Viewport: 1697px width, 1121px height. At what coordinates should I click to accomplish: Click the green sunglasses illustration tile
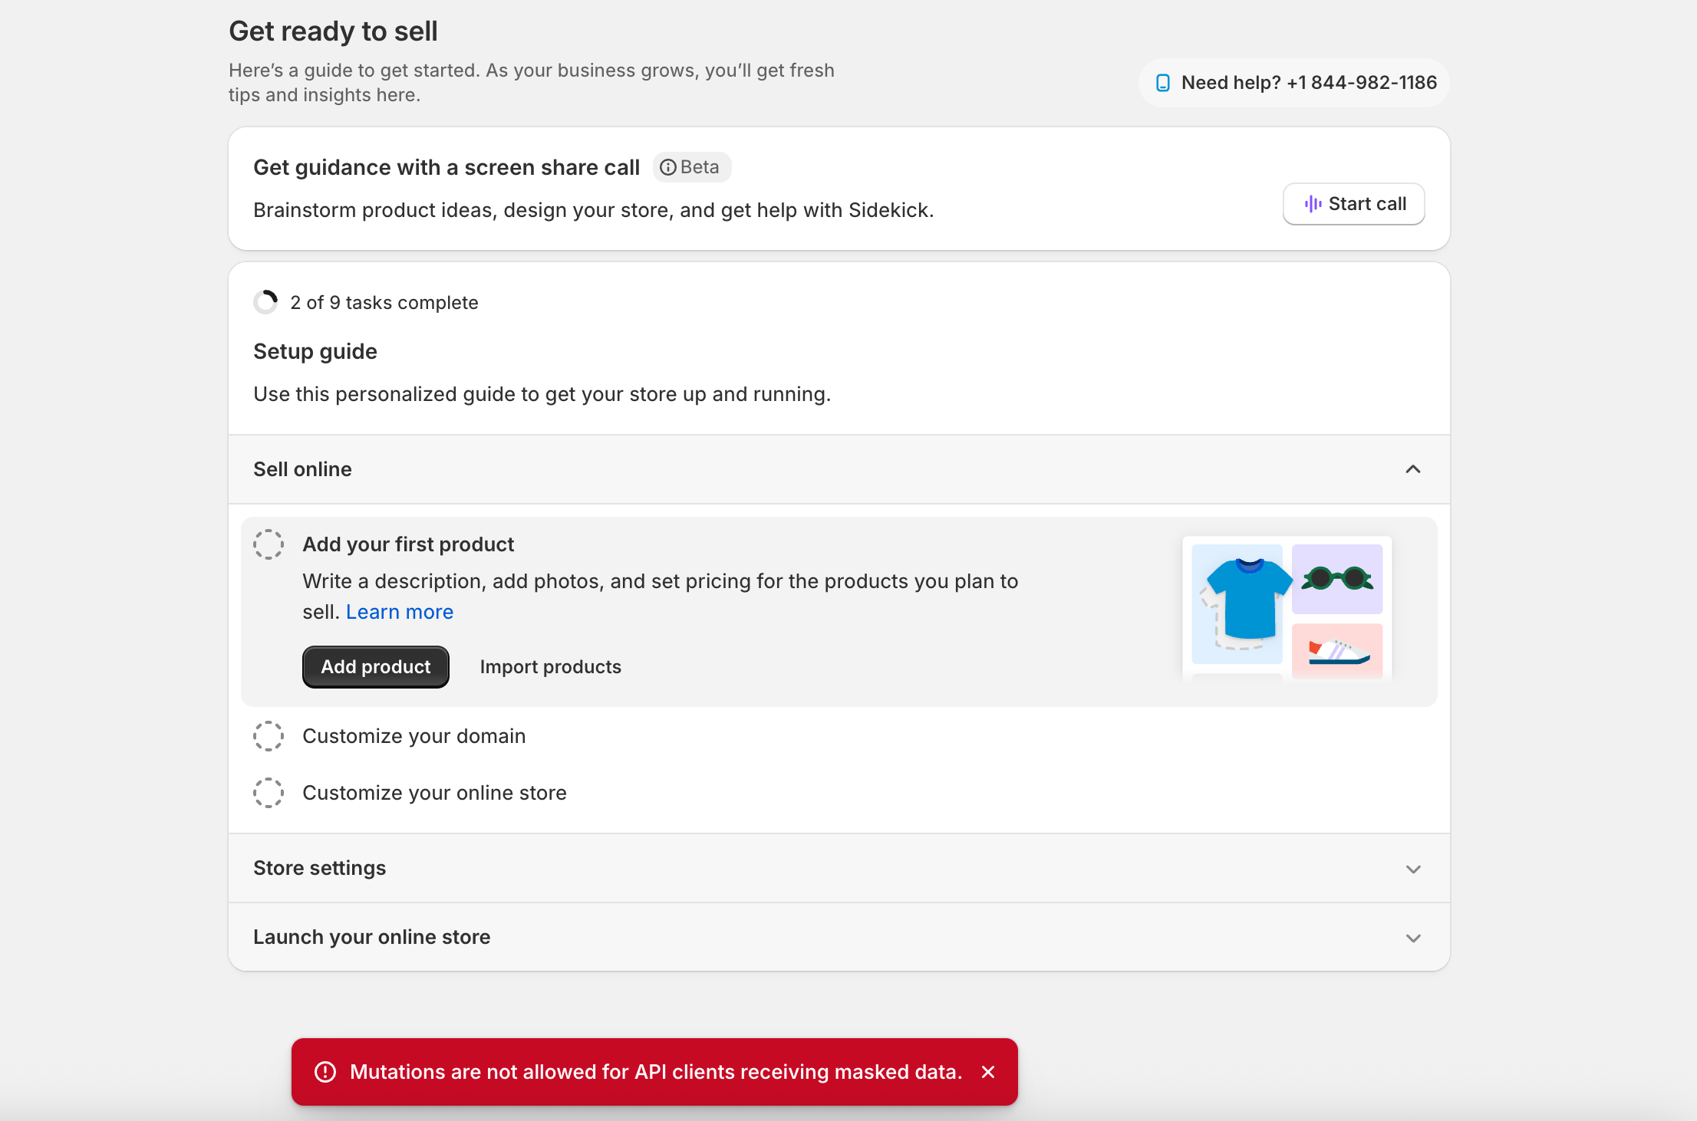coord(1337,579)
